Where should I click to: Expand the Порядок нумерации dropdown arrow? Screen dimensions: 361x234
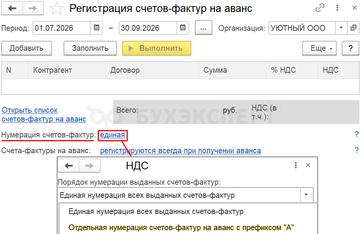pos(306,195)
